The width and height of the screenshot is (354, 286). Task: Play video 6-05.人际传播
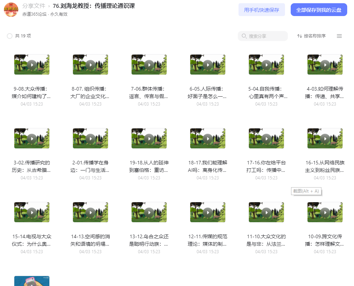point(208,65)
